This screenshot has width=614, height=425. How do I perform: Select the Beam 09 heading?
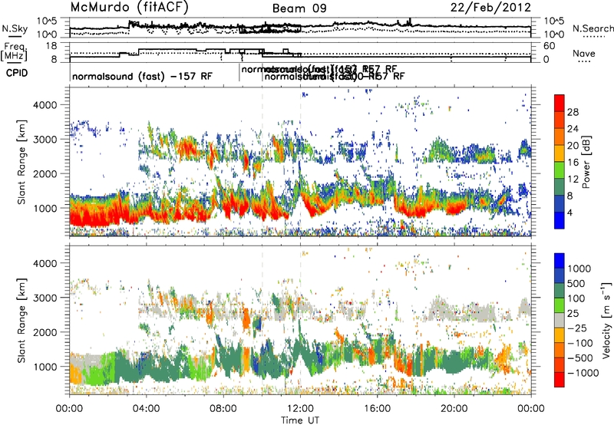pos(299,8)
